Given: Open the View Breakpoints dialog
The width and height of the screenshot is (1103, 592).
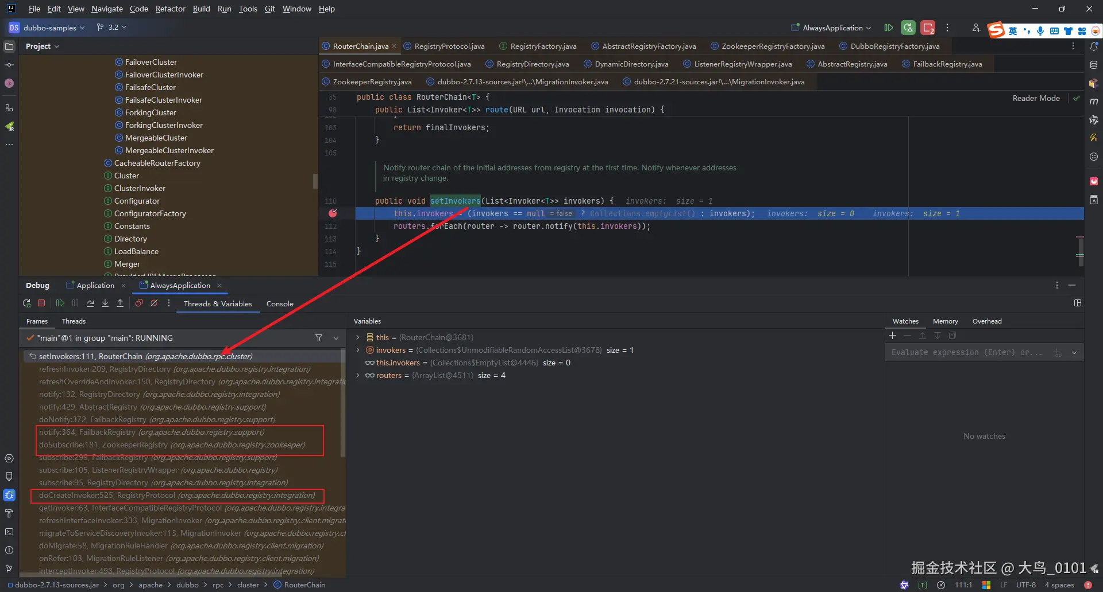Looking at the screenshot, I should 139,303.
